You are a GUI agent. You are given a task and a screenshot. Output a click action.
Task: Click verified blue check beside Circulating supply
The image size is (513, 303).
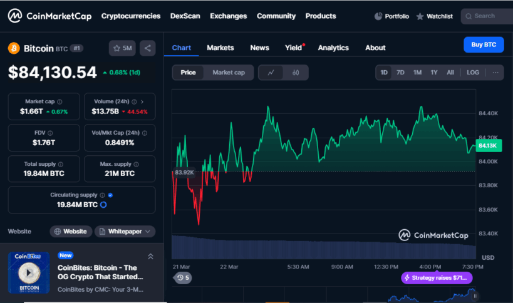point(110,195)
